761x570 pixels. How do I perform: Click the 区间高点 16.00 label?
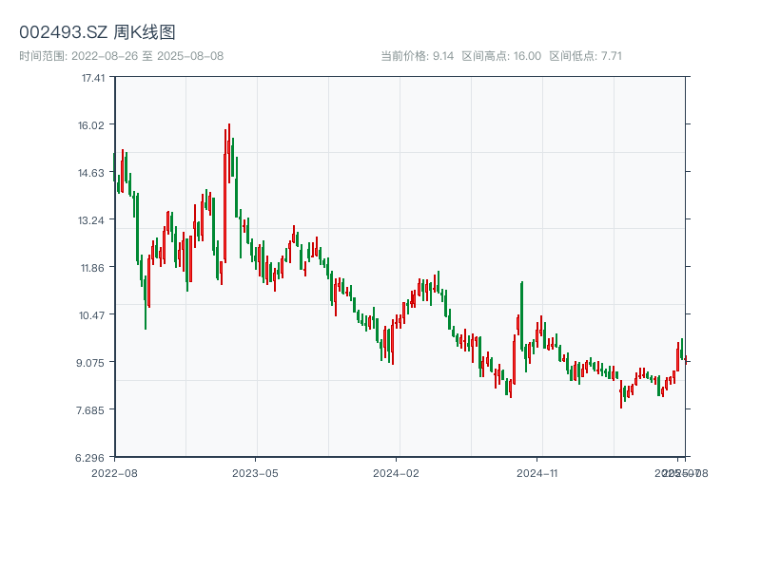click(501, 56)
